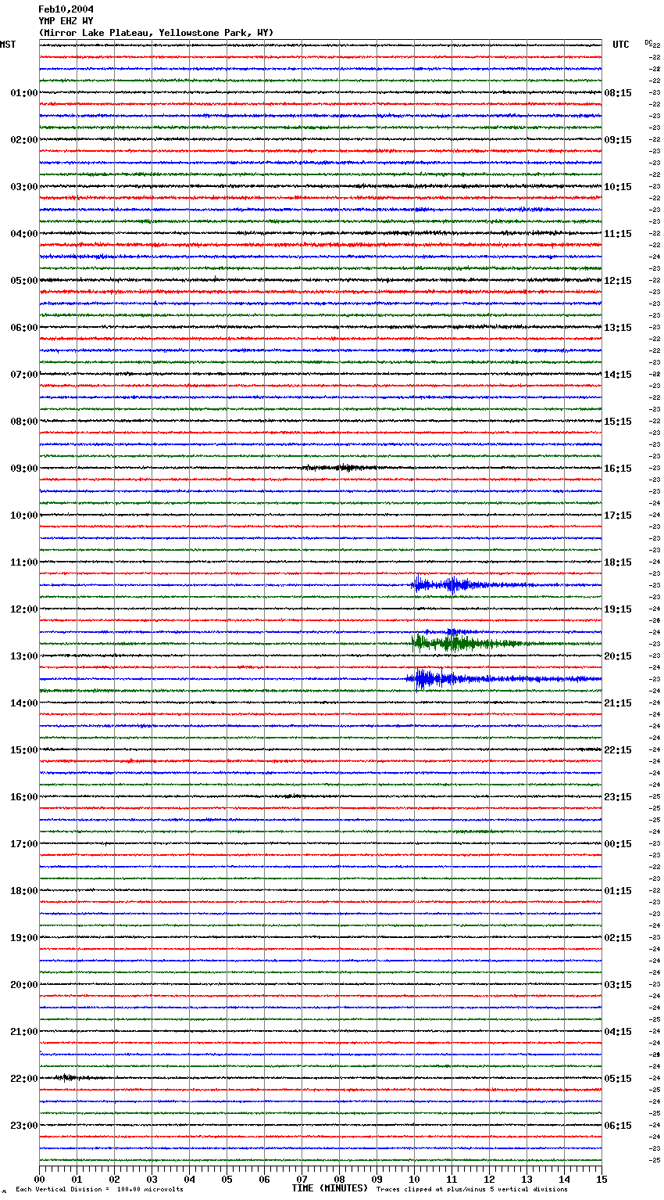Select the 19:00 MST hour label

(x=24, y=938)
